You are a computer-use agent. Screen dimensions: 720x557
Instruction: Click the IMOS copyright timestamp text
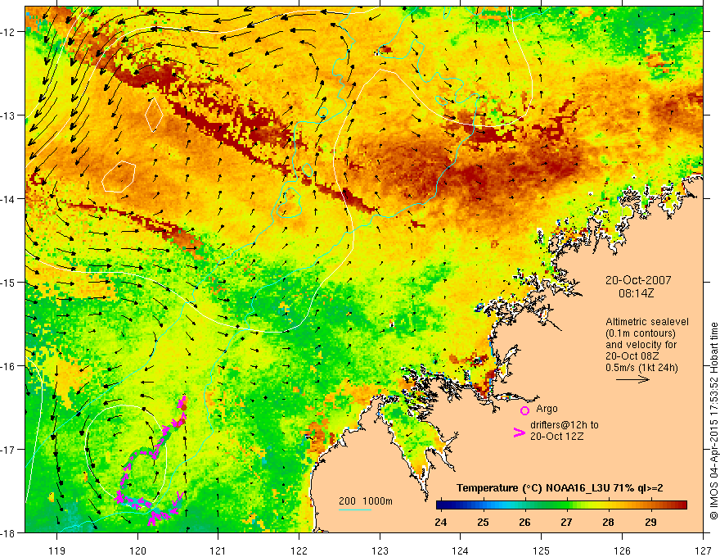(x=713, y=421)
